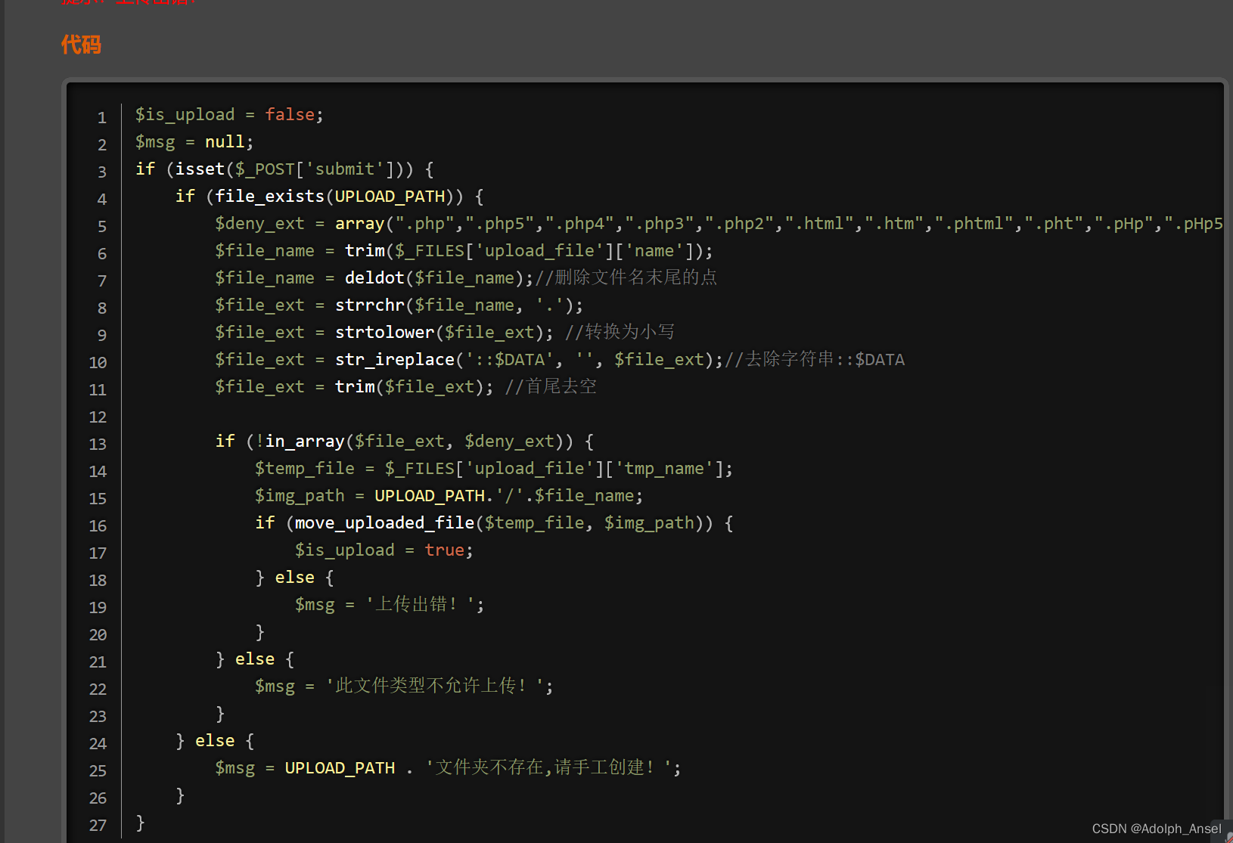Click the } else { on line 24
Screen dimensions: 1233x843
click(214, 740)
